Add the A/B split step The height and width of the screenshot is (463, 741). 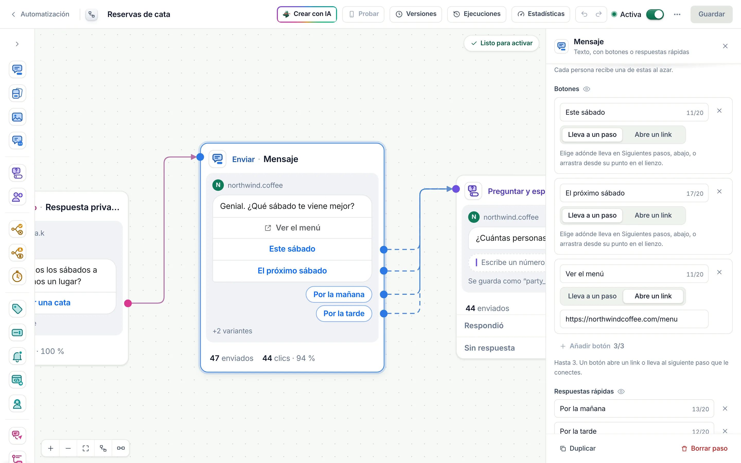(x=17, y=253)
